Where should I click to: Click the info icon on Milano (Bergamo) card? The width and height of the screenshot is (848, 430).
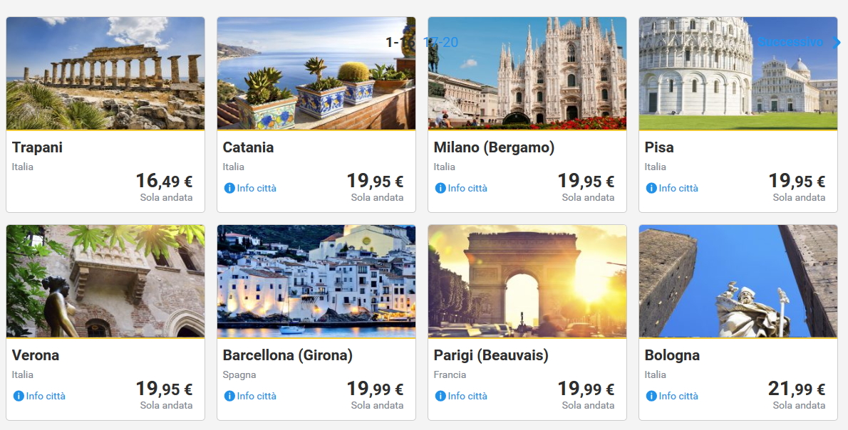coord(440,189)
